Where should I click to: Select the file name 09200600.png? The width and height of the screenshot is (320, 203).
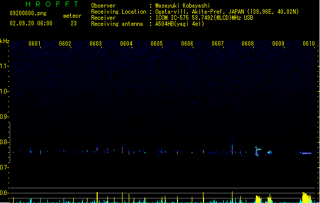tap(28, 13)
